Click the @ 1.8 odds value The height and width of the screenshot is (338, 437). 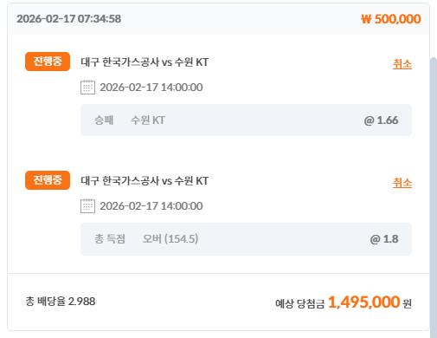click(384, 239)
